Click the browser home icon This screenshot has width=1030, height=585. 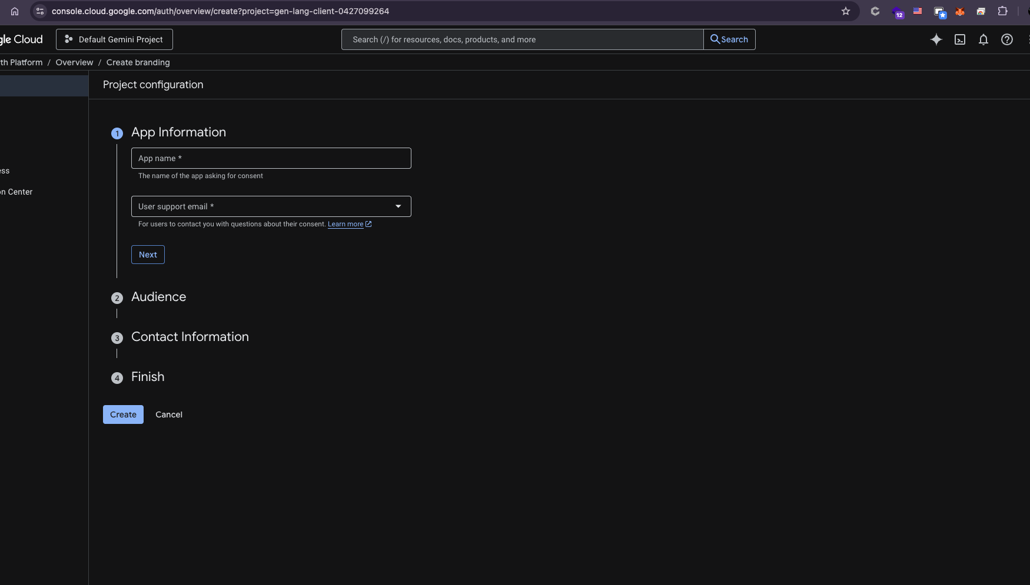[15, 11]
